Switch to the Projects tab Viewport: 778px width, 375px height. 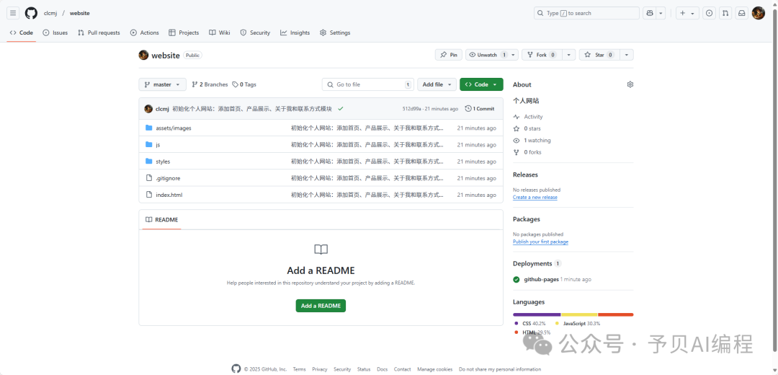(x=184, y=32)
